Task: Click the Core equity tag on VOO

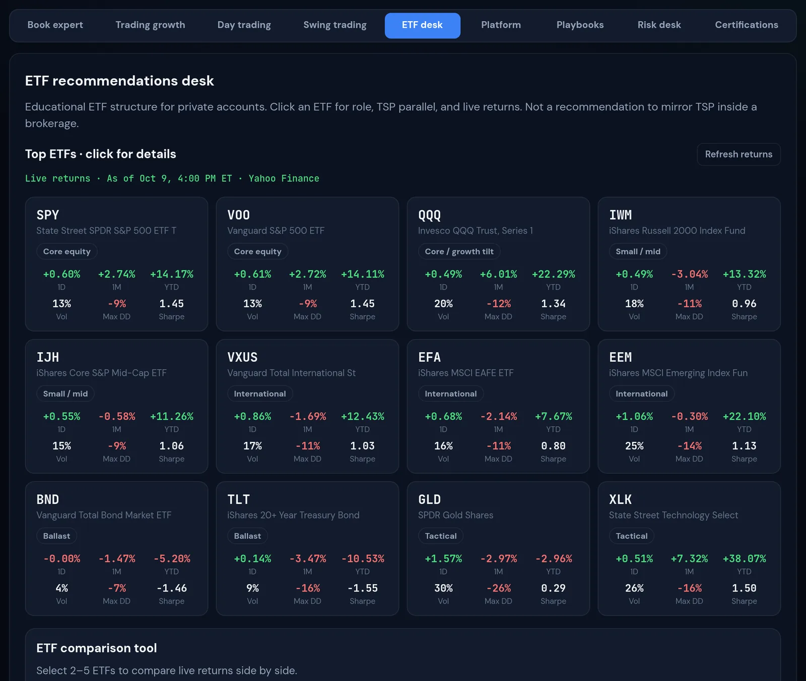Action: point(257,251)
